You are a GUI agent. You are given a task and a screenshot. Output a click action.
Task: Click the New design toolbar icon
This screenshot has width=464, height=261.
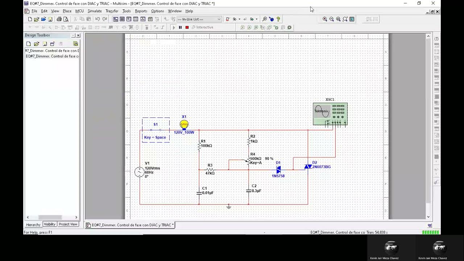[x=30, y=19]
